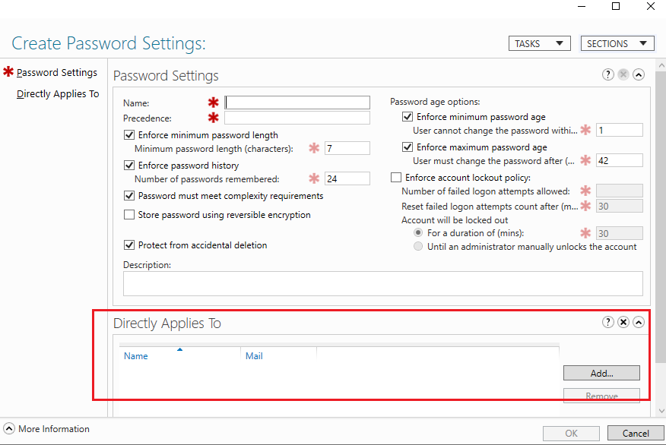Click inside the Name input field

297,102
